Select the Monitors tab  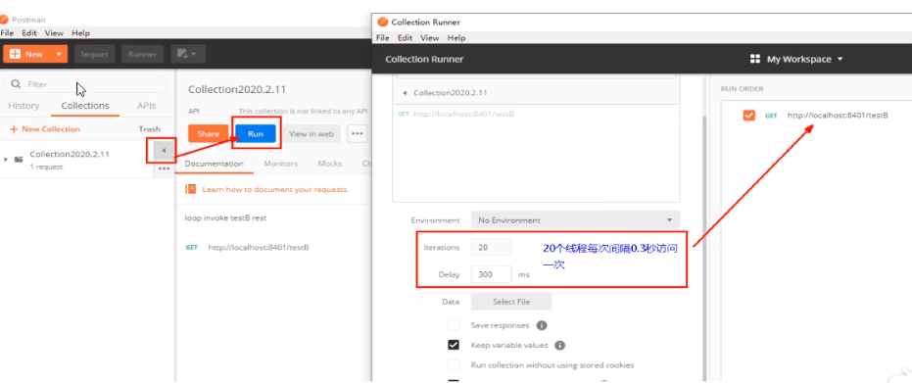[x=281, y=164]
